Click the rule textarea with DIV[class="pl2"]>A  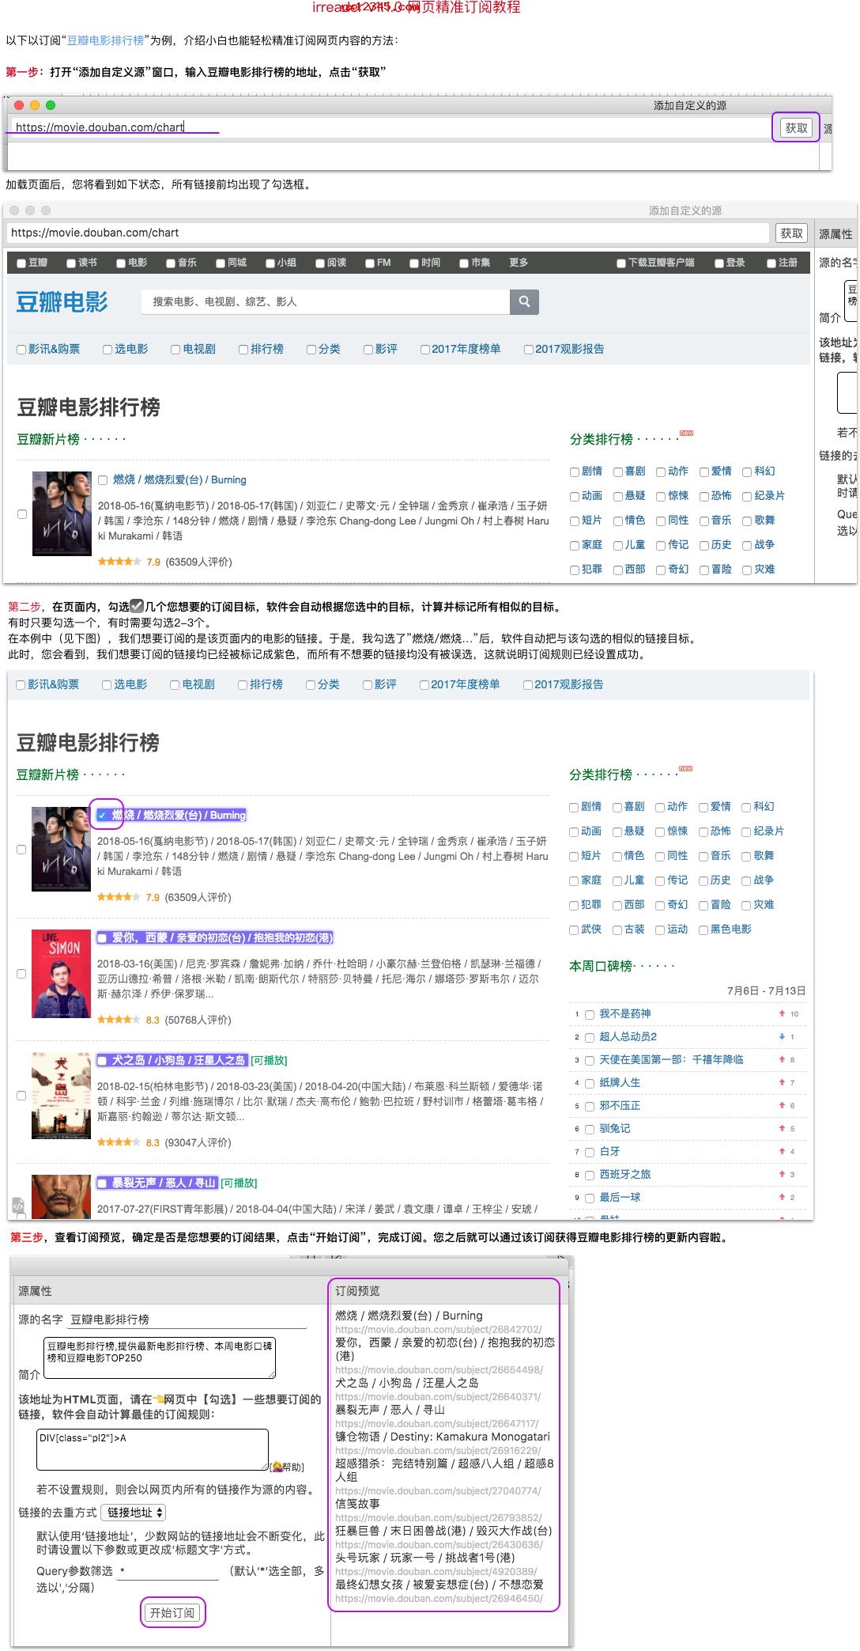click(x=153, y=1450)
